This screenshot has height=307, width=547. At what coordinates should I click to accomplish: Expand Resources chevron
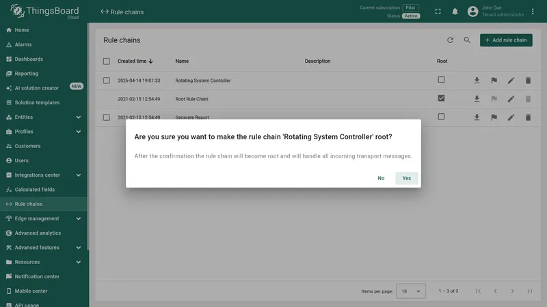pyautogui.click(x=79, y=262)
